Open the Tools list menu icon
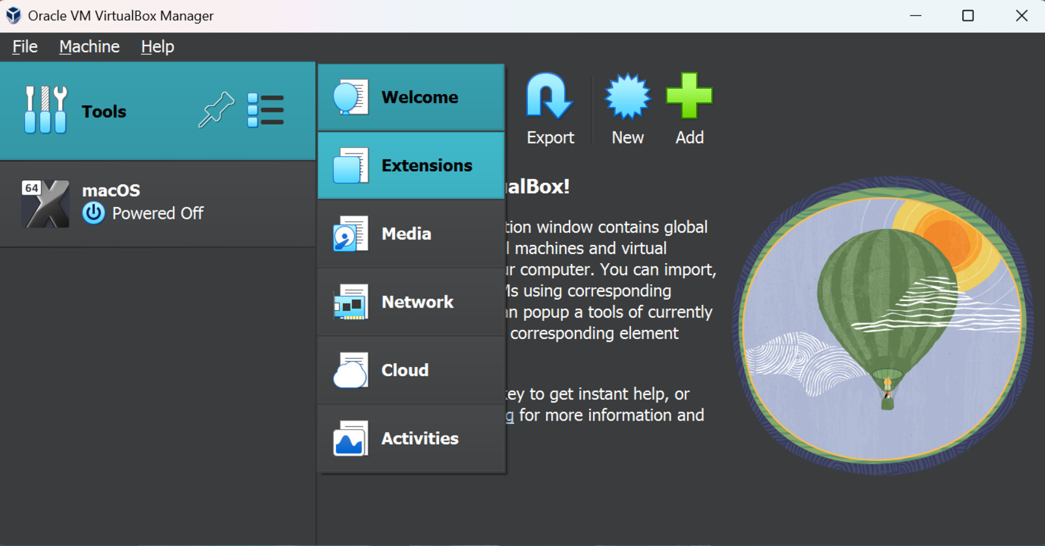 click(265, 110)
